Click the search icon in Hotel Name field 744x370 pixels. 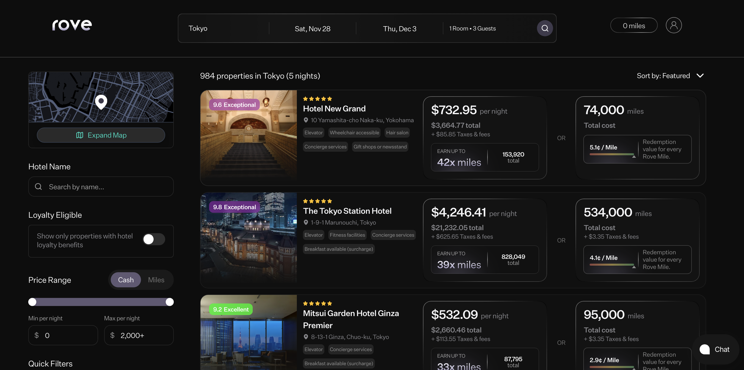(x=38, y=186)
